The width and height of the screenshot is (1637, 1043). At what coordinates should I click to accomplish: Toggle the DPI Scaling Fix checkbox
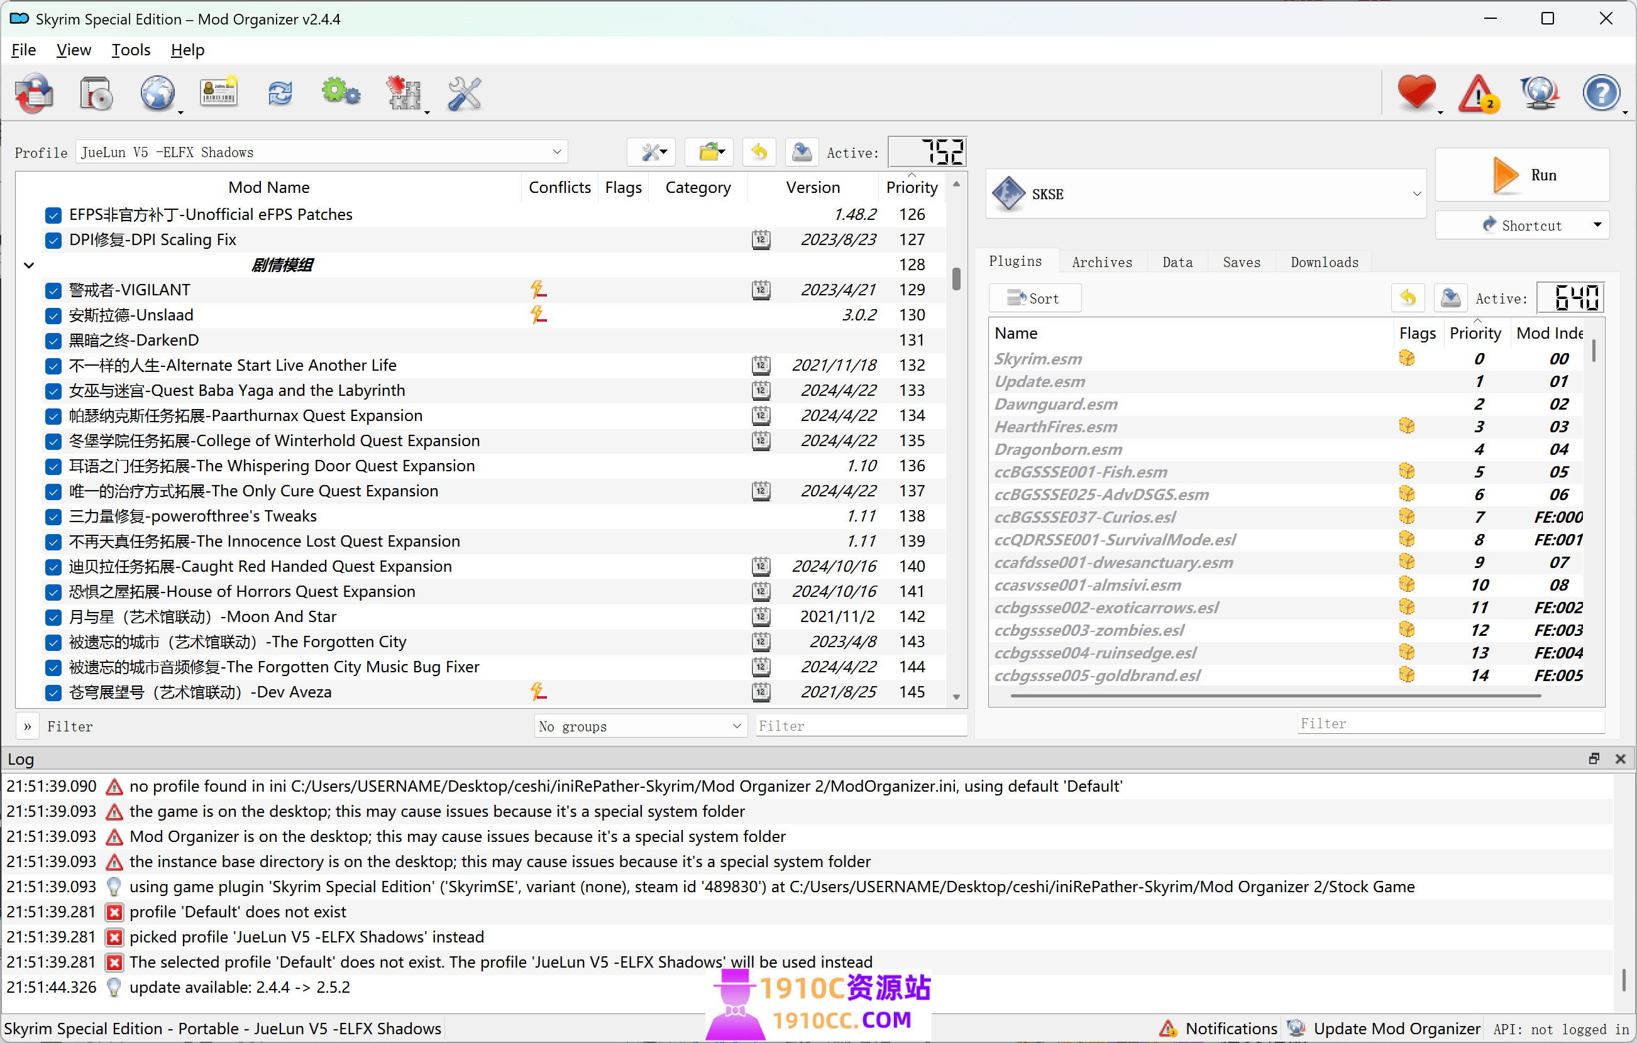click(x=53, y=241)
